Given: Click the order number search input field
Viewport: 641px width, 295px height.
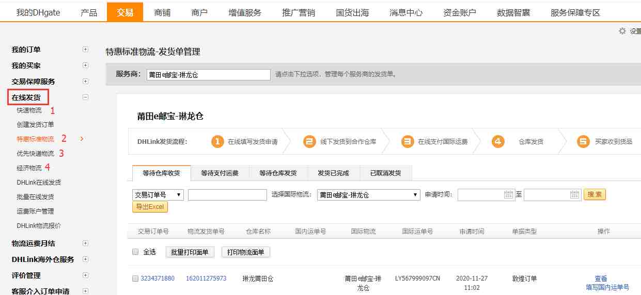Looking at the screenshot, I should coord(227,195).
